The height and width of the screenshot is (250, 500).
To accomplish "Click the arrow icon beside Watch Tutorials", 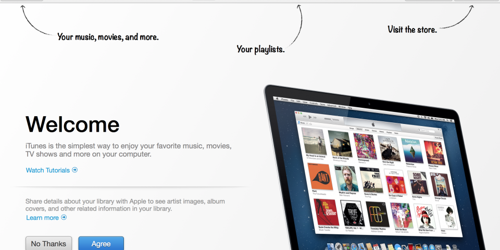I will (74, 170).
